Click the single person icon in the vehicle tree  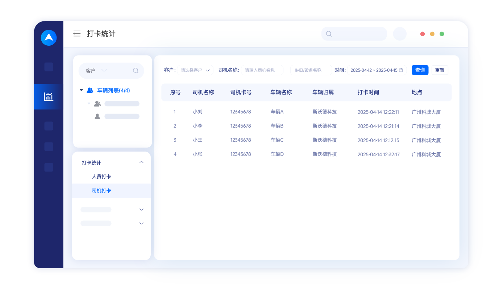click(x=97, y=116)
